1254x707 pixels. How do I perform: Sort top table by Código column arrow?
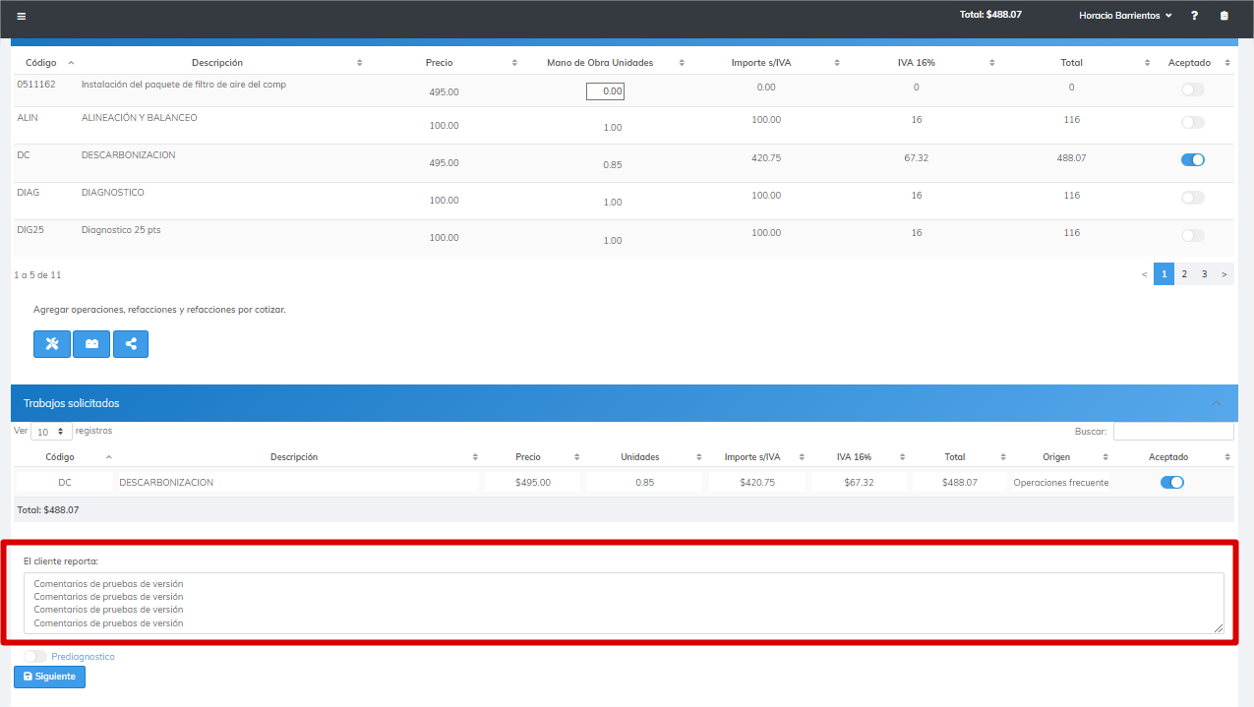coord(71,63)
